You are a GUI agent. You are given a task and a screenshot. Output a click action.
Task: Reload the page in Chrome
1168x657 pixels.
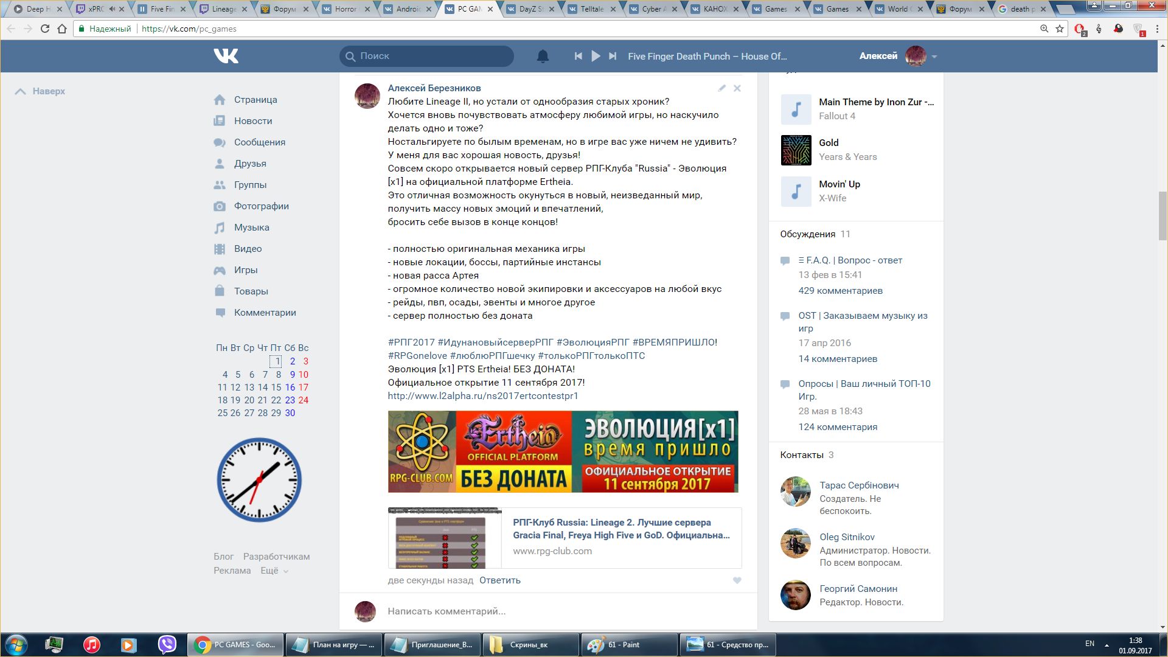[45, 29]
